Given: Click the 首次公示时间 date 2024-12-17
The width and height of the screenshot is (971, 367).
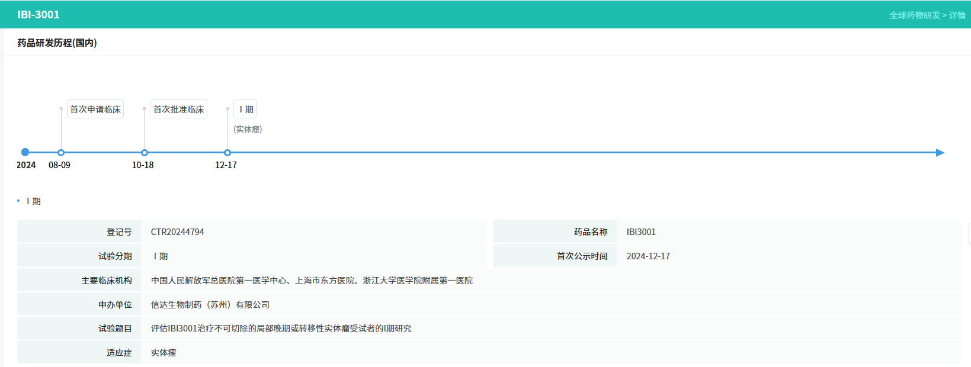Looking at the screenshot, I should (x=648, y=256).
